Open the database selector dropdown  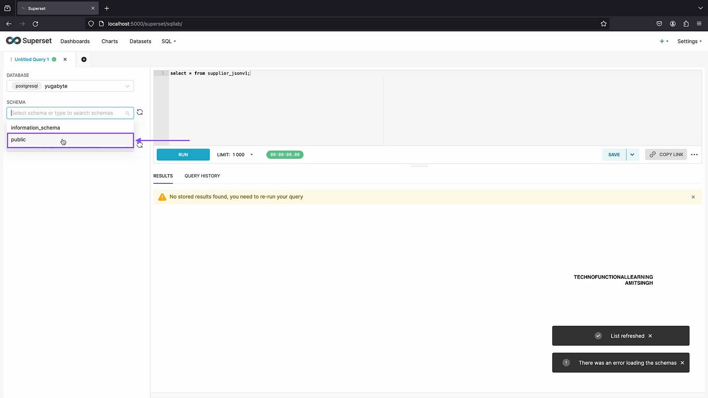click(70, 86)
